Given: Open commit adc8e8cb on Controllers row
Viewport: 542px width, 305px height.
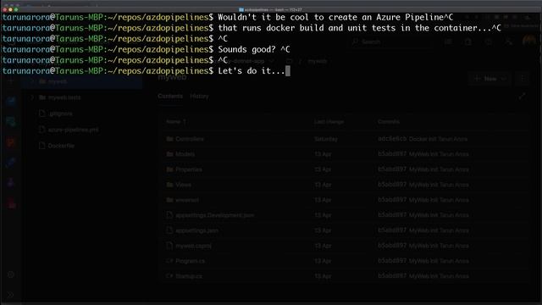Looking at the screenshot, I should click(392, 139).
